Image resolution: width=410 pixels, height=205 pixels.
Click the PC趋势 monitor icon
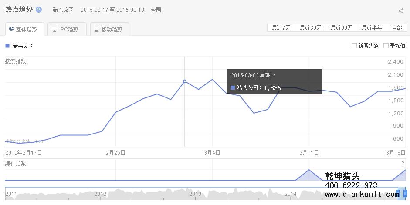[54, 29]
